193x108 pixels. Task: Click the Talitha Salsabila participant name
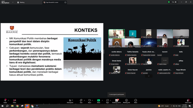[x=133, y=52]
